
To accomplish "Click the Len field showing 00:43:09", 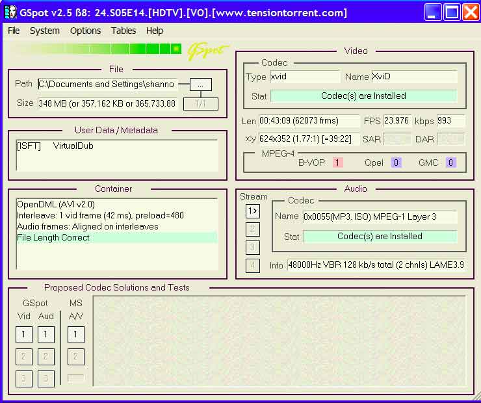I will pyautogui.click(x=309, y=120).
